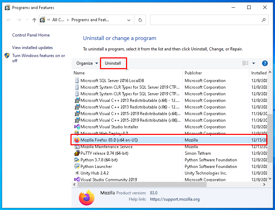The width and height of the screenshot is (275, 210).
Task: Select Microsoft Visual C++ 2015-2019 Redistributable (x64)
Action: tap(131, 114)
